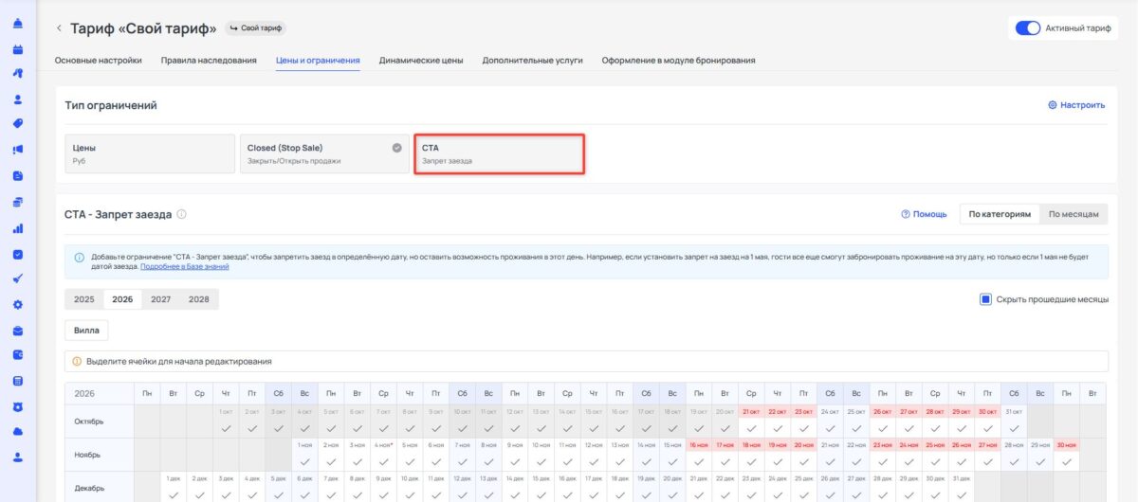Click info icon next to СТА - Запрет заезда

coord(181,214)
